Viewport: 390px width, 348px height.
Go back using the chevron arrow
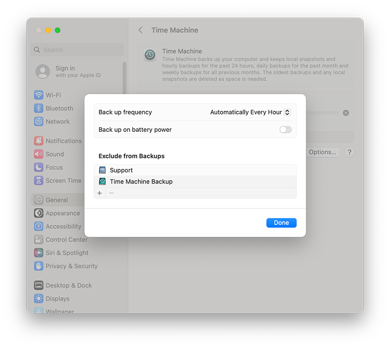[x=140, y=30]
